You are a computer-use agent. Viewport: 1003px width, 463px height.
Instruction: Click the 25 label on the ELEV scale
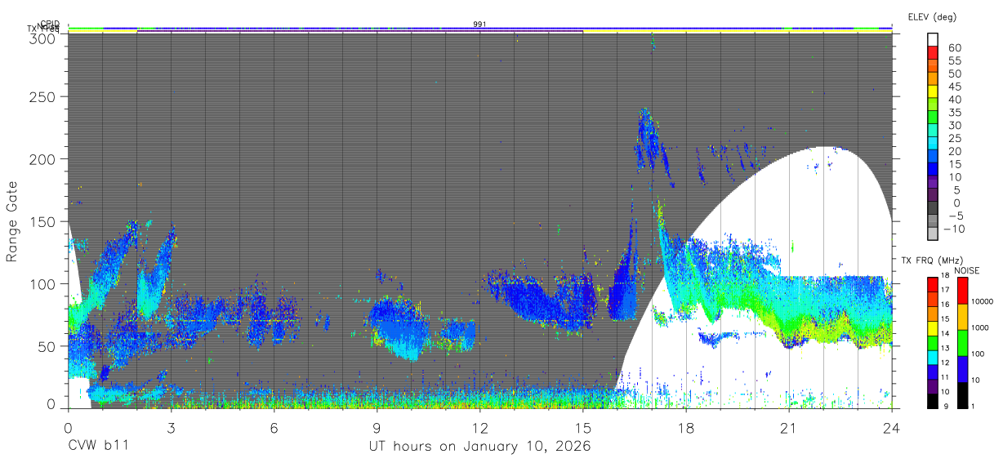pos(954,139)
